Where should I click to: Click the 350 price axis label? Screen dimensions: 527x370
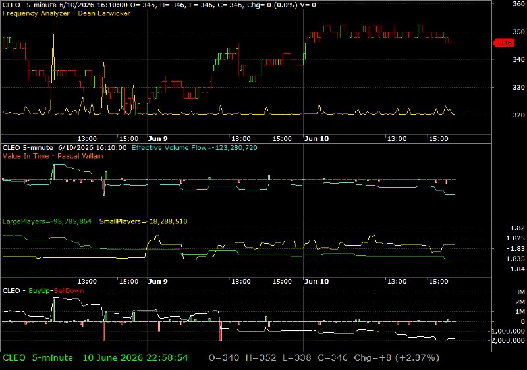tap(518, 32)
